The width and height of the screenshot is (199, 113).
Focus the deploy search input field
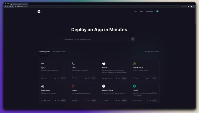97,39
